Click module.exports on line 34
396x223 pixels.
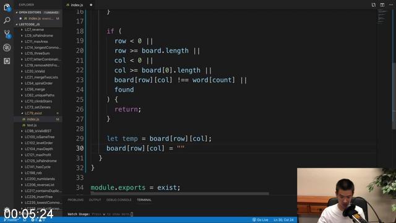(x=118, y=188)
